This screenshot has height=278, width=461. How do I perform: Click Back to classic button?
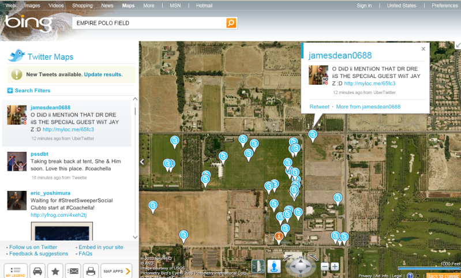(443, 276)
